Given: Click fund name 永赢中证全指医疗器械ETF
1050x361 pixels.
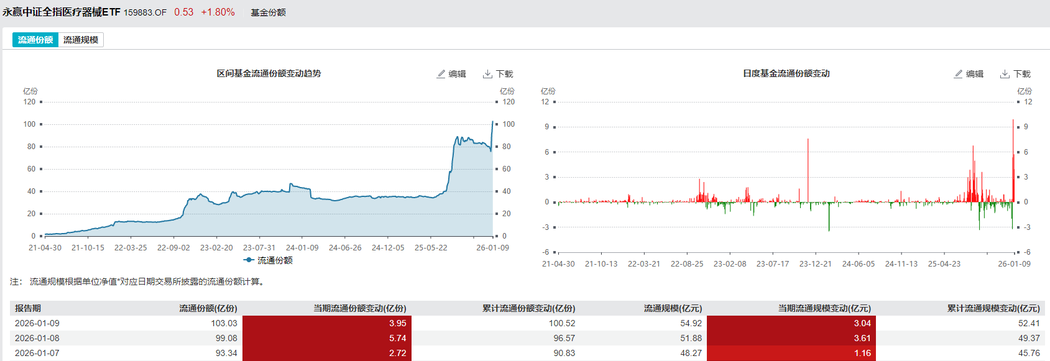Looking at the screenshot, I should [61, 12].
